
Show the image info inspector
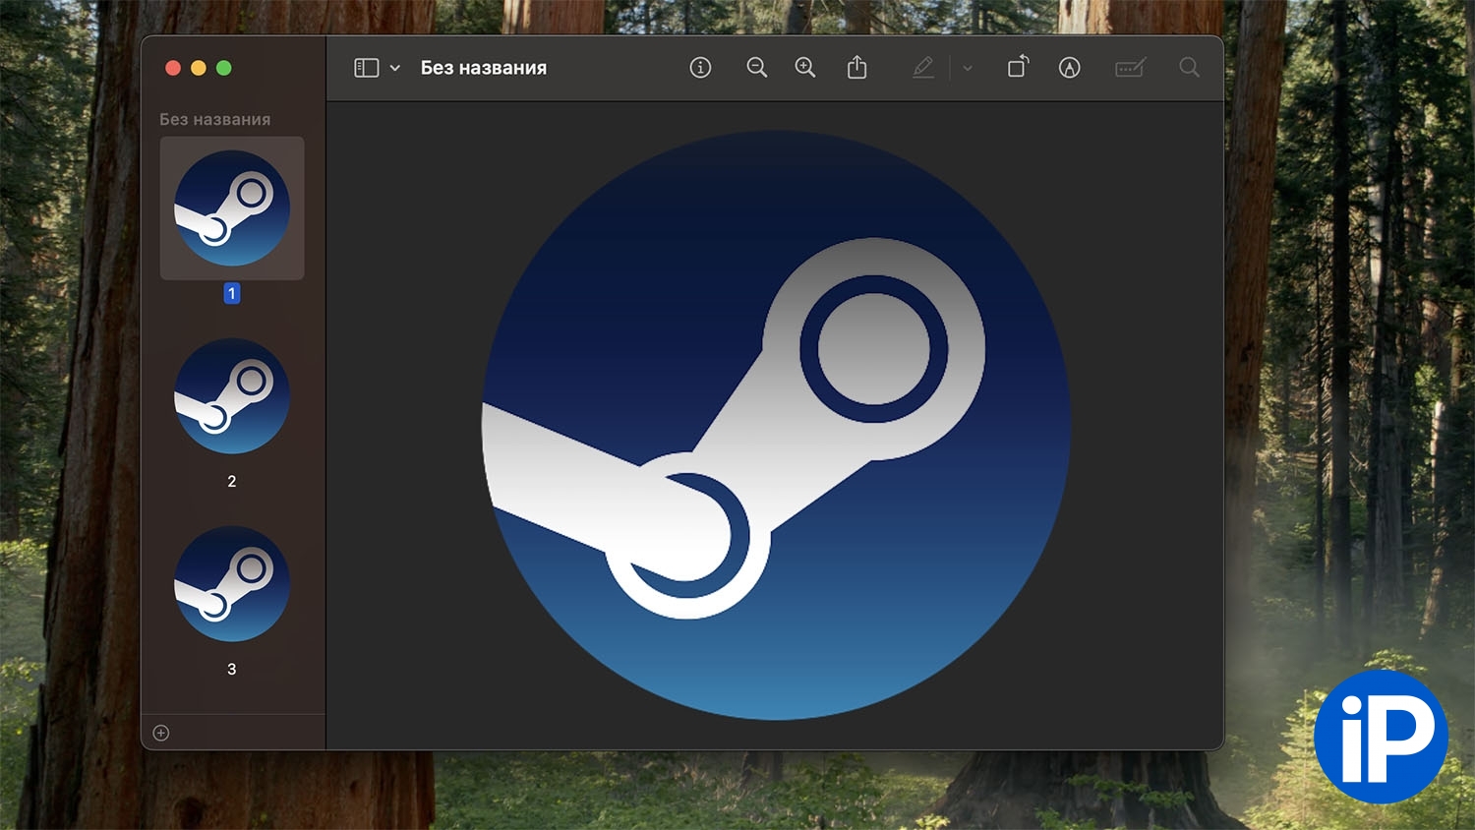click(700, 68)
